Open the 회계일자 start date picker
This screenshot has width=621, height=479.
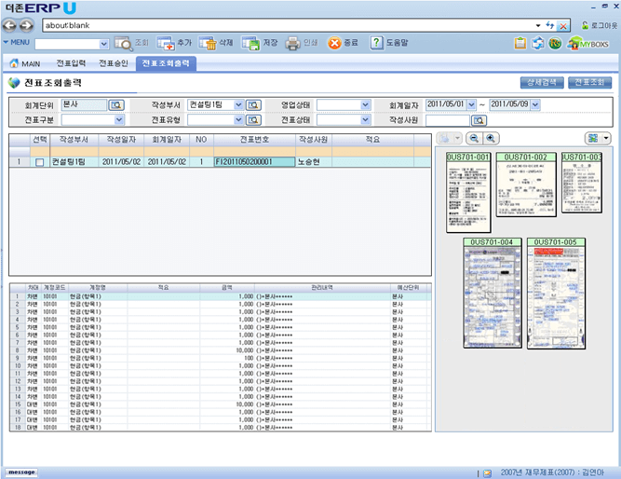pyautogui.click(x=471, y=105)
